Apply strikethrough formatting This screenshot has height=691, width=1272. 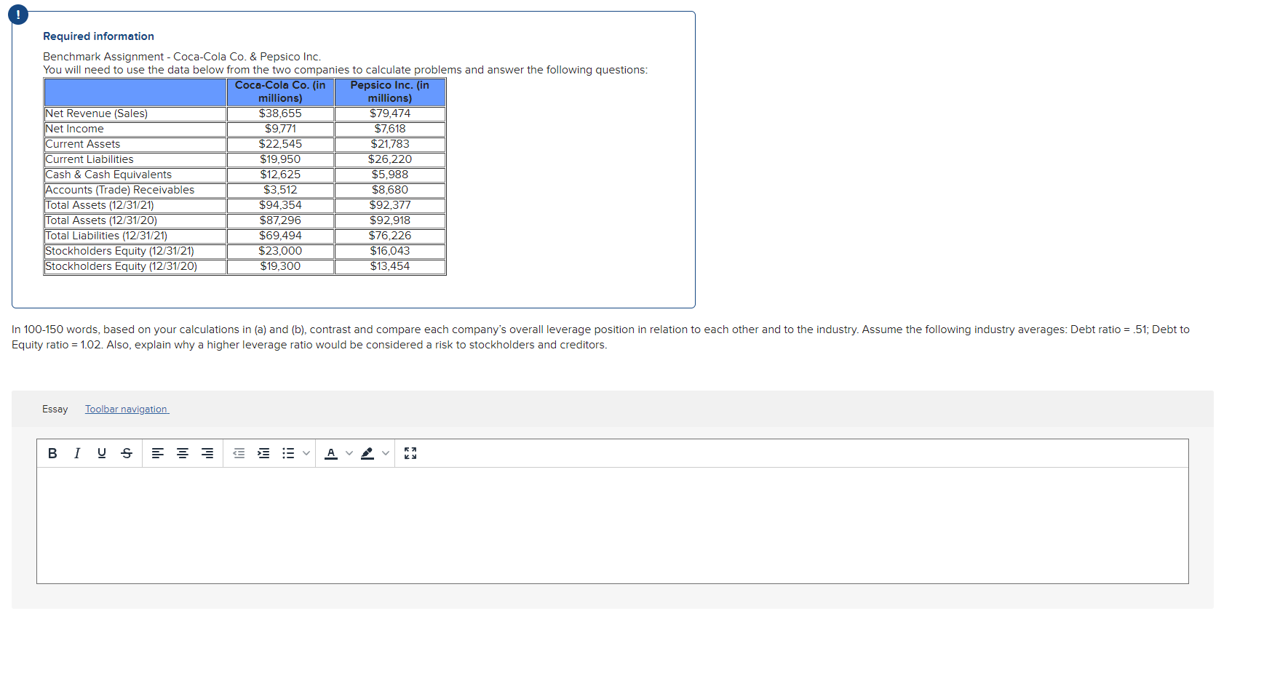[126, 453]
